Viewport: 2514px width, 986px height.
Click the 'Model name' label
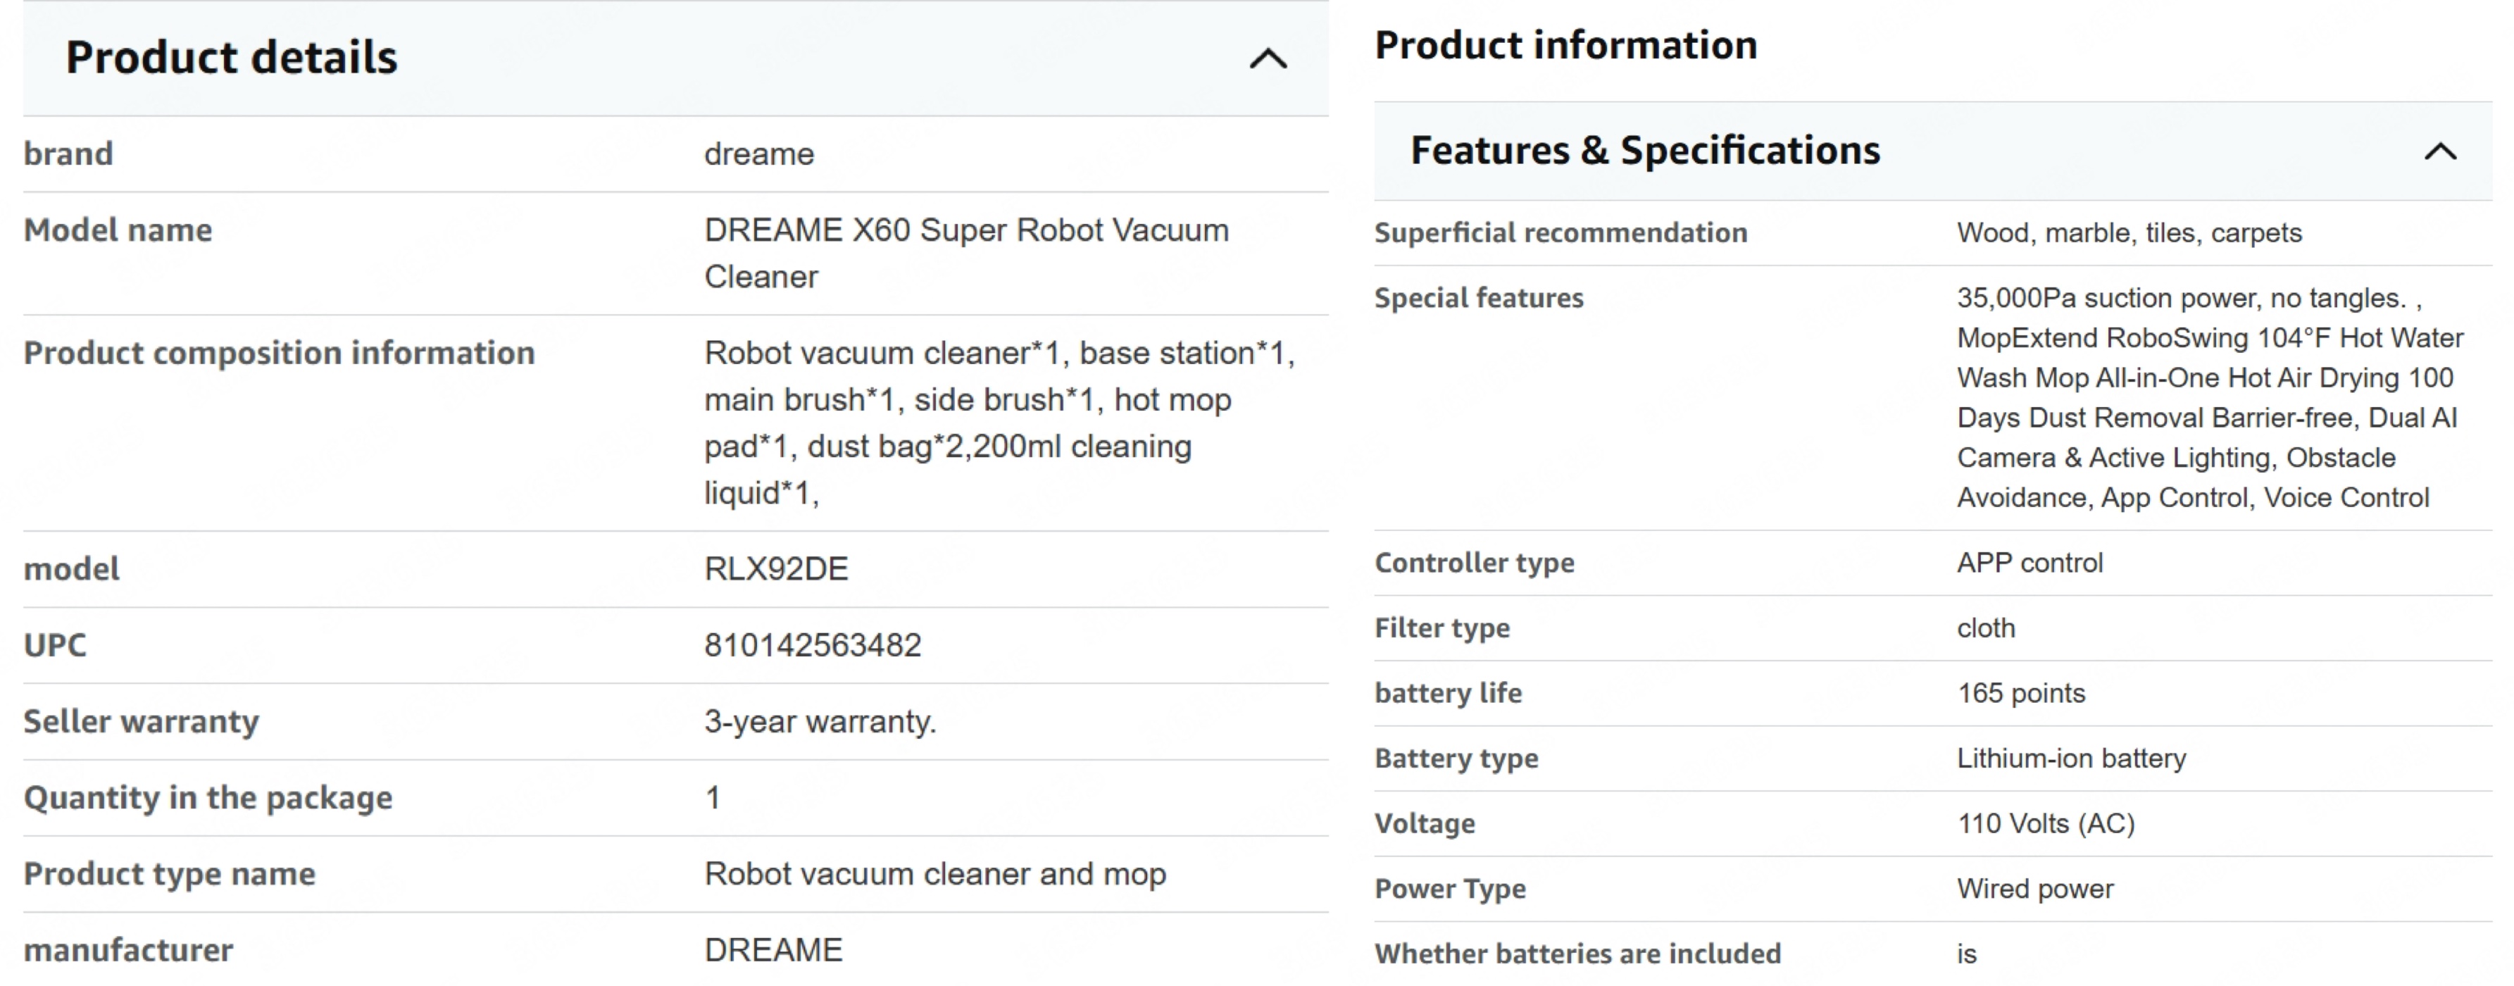(118, 230)
